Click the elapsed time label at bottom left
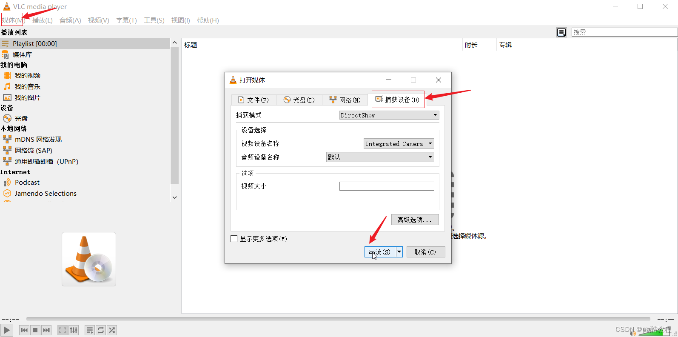The width and height of the screenshot is (678, 337). 11,319
